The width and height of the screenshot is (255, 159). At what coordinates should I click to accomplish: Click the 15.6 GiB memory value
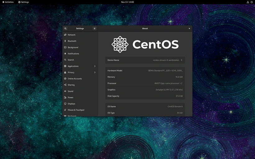(x=179, y=77)
